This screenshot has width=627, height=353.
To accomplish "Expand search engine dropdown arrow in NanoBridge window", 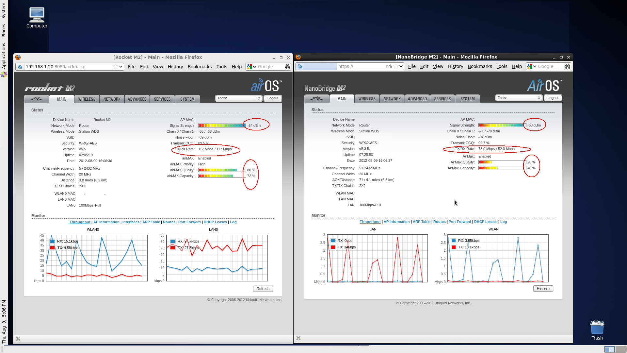I will click(535, 66).
